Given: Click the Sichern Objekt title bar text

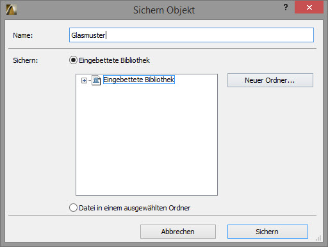Looking at the screenshot, I should (x=164, y=10).
